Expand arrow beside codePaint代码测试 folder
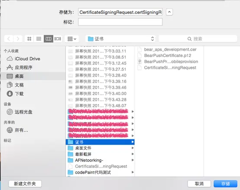This screenshot has height=190, width=240. point(133,172)
